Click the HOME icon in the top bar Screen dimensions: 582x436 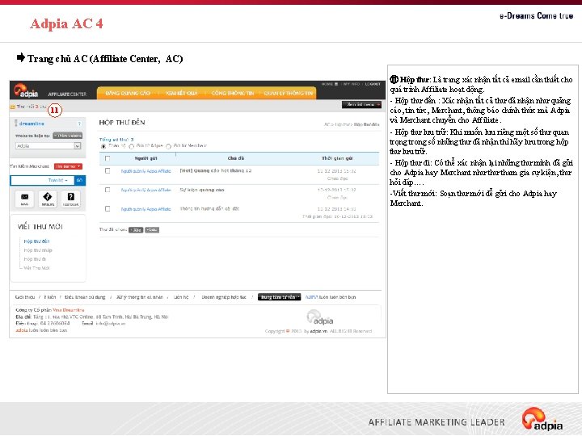coord(336,84)
